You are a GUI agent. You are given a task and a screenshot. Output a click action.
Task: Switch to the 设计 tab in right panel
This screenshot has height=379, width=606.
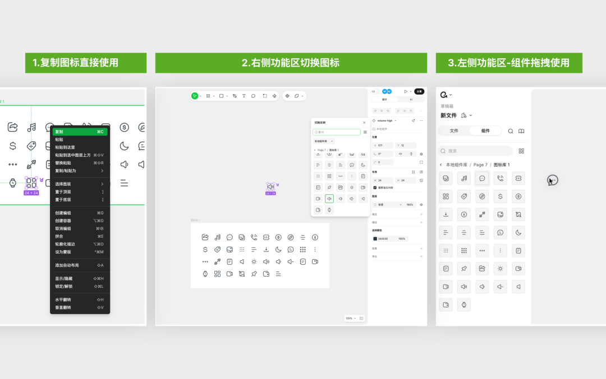click(x=384, y=100)
